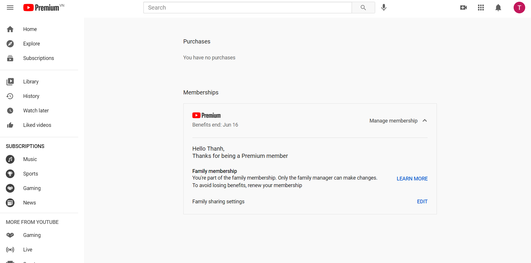Click Manage membership label
Screen dimensions: 531x263
pos(393,121)
